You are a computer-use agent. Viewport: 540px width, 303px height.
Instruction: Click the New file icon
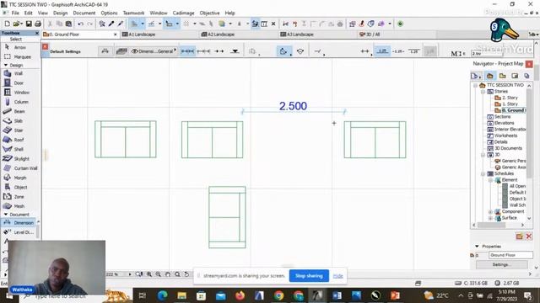pyautogui.click(x=7, y=24)
